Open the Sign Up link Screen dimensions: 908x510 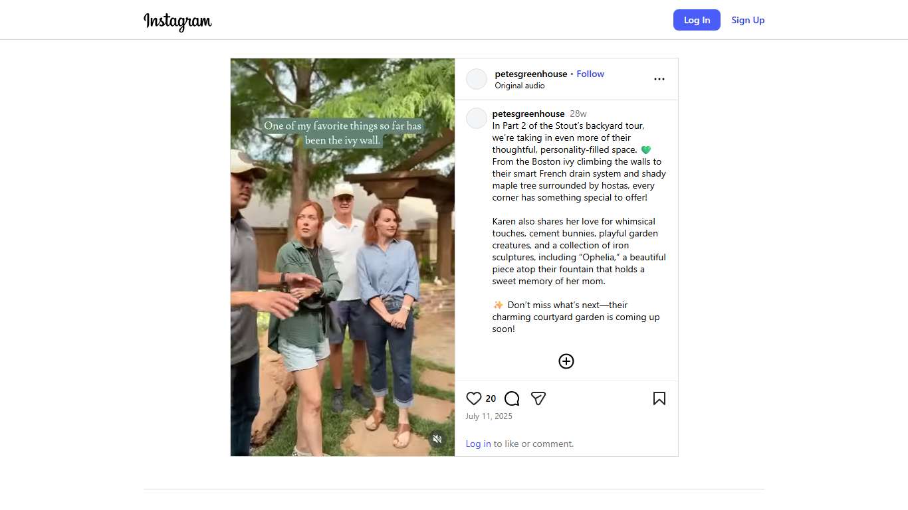click(748, 20)
